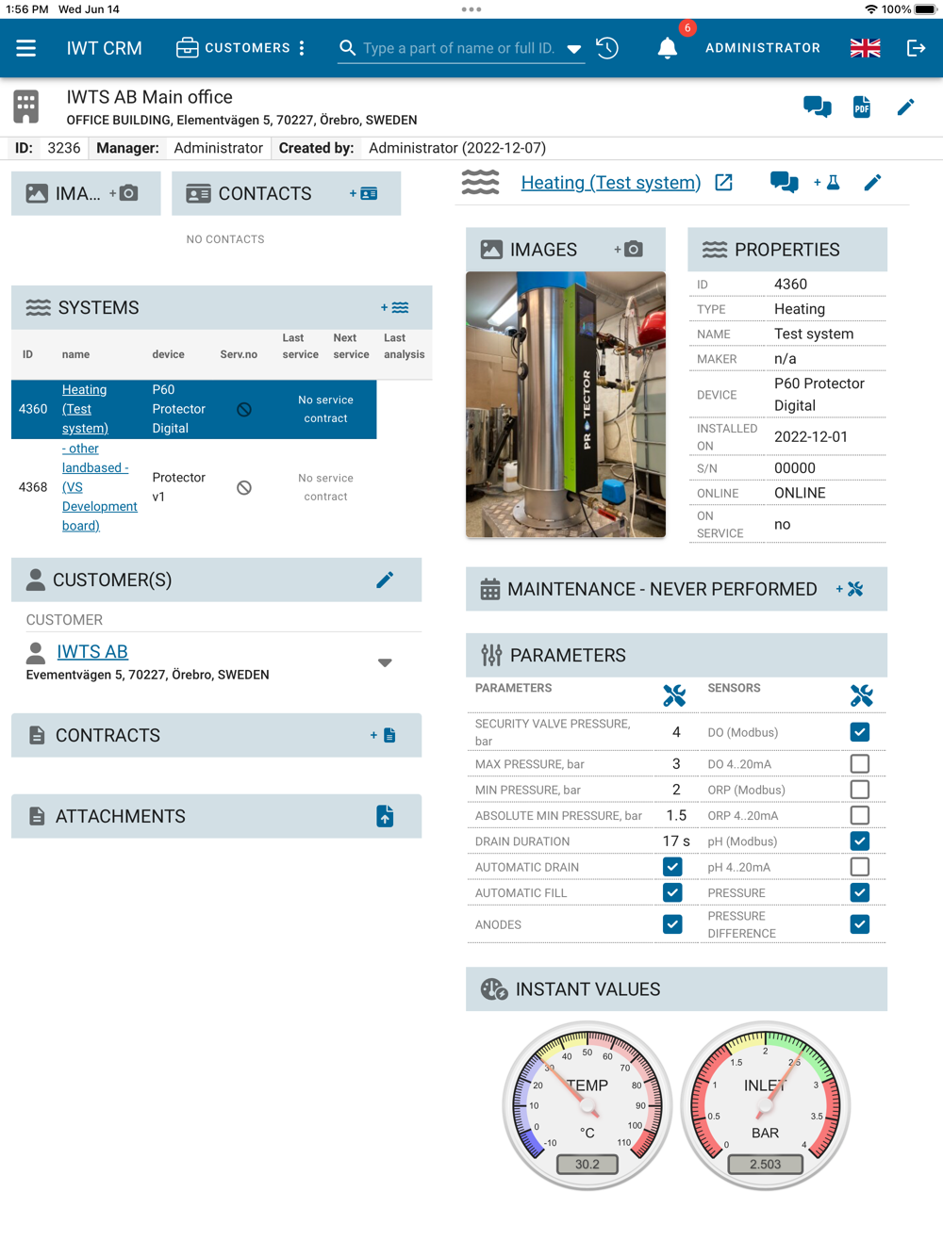Toggle DO (Modbus) sensor checkbox

(860, 732)
